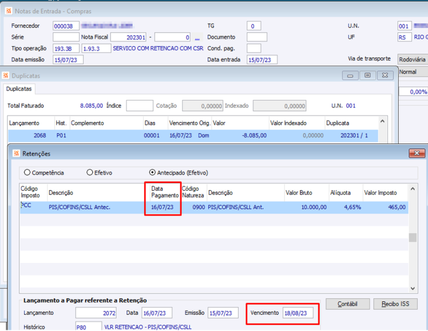
Task: Click the Tipo operação field 193.3B
Action: (66, 49)
